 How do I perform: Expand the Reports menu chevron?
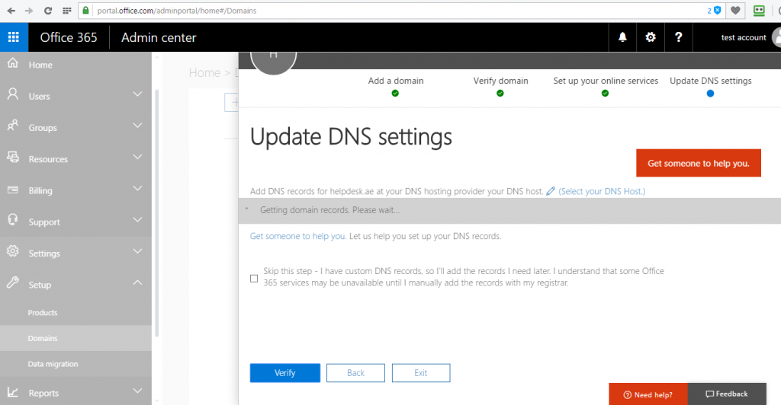pyautogui.click(x=137, y=391)
